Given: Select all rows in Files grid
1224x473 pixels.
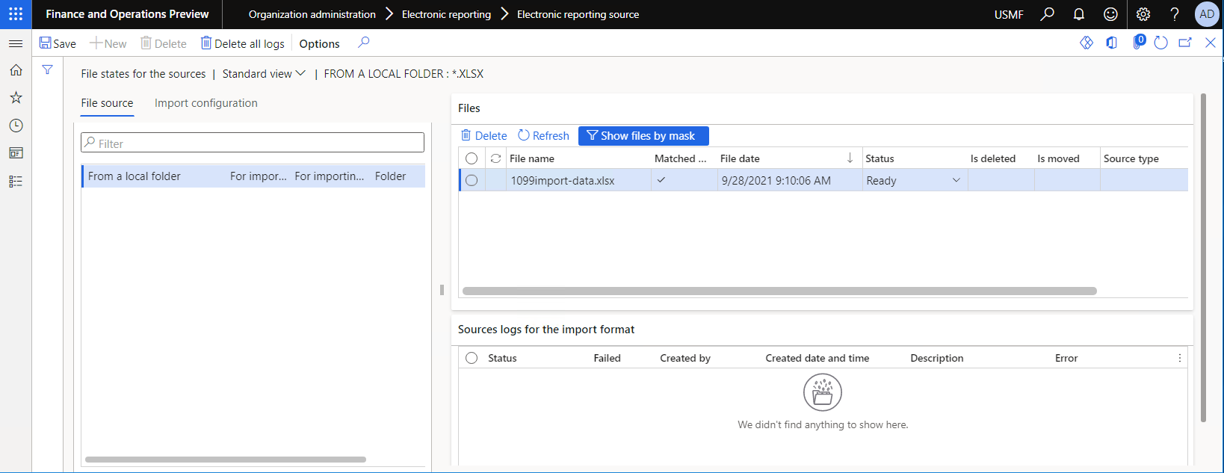Looking at the screenshot, I should 472,158.
